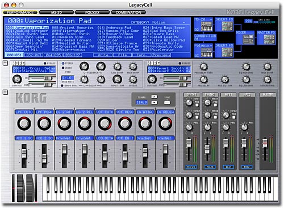This screenshot has height=208, width=284.
Task: Select the STEREO delay type option
Action: [x=63, y=63]
